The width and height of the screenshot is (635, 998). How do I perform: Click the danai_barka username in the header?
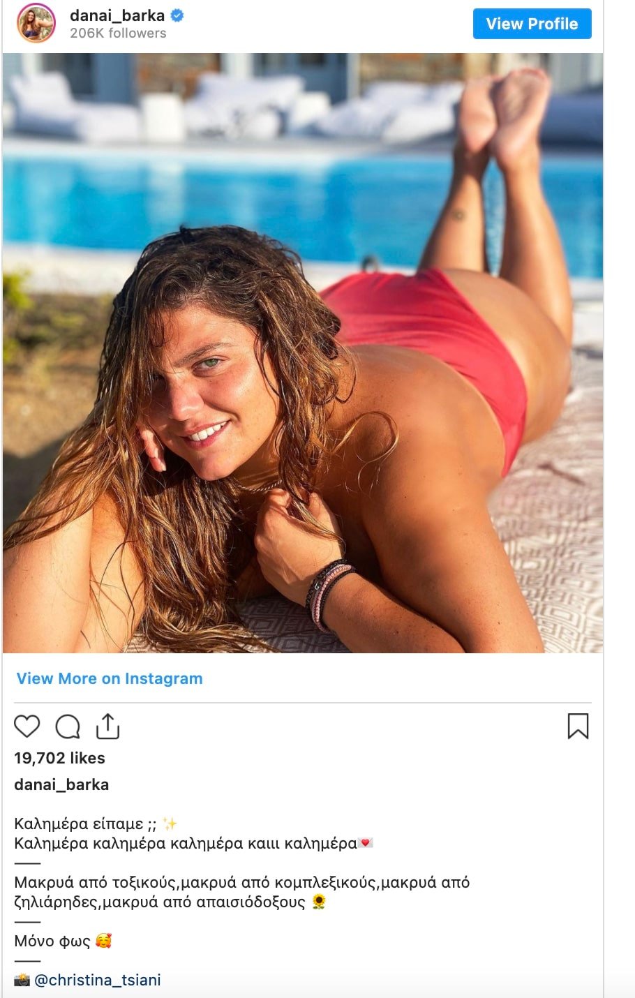[117, 15]
